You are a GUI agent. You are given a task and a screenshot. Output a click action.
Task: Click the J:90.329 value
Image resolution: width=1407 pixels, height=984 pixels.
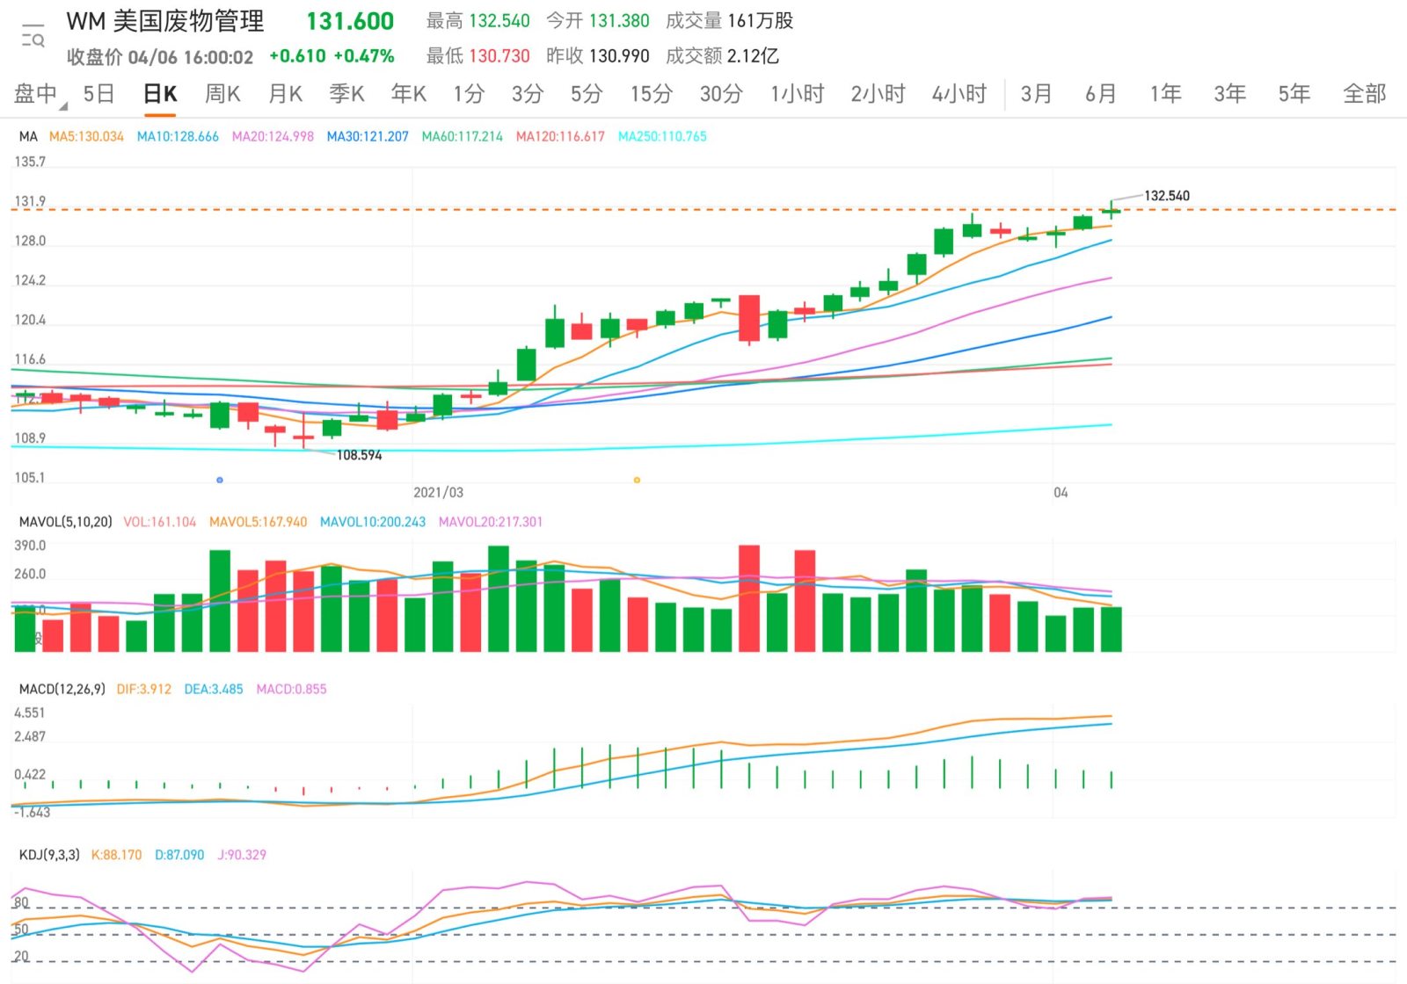(242, 855)
